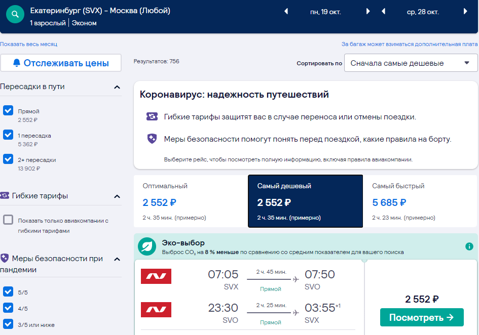Enable only airlines with flexible fares
Image resolution: width=479 pixels, height=335 pixels.
click(8, 220)
